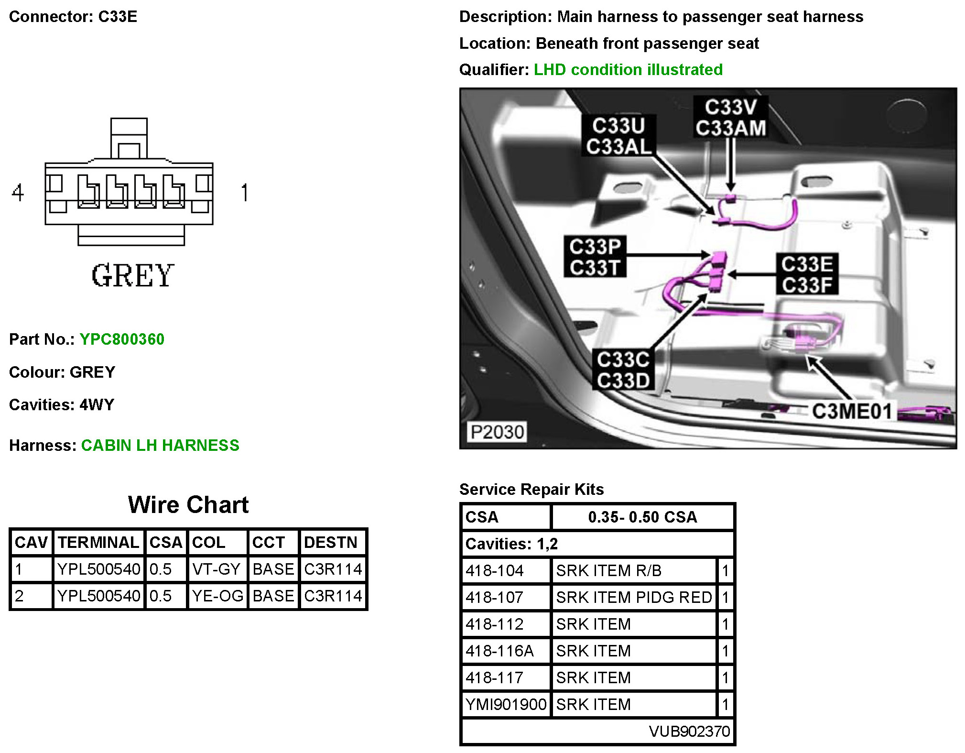Click the P2030 image reference tag
This screenshot has height=753, width=965.
(497, 432)
